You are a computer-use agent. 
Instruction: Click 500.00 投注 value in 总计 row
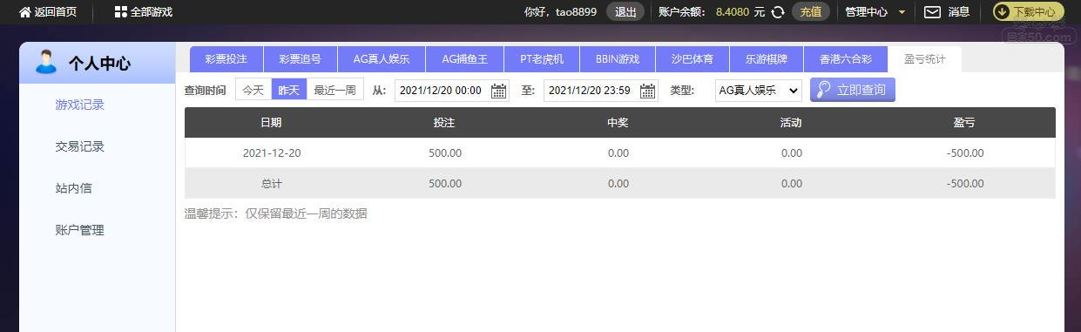[445, 184]
